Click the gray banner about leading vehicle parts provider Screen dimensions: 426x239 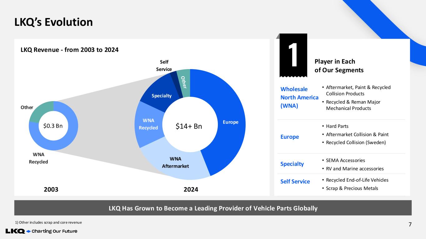click(213, 208)
